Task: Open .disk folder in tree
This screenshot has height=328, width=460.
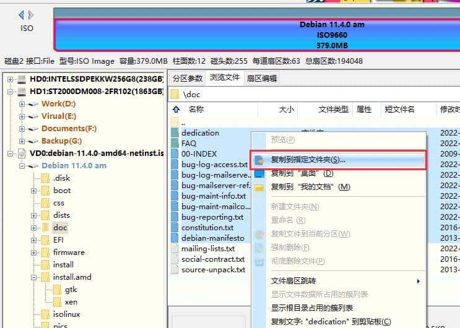Action: tap(62, 178)
